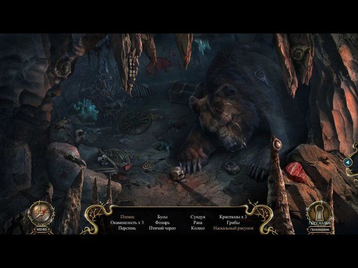The image size is (358, 268).
Task: Click the МЕНЮ label
Action: [x=41, y=229]
